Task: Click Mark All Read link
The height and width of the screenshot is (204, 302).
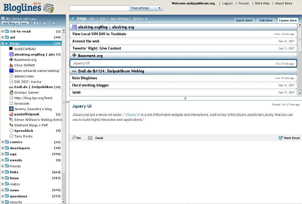Action: click(119, 19)
